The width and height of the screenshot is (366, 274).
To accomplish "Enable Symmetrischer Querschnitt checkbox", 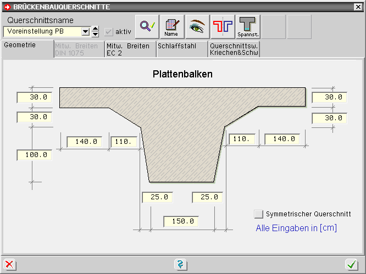I will (x=259, y=214).
